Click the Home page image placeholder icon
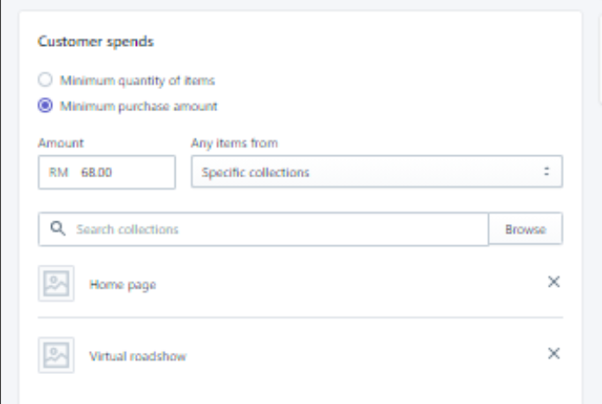The height and width of the screenshot is (404, 602). tap(56, 284)
